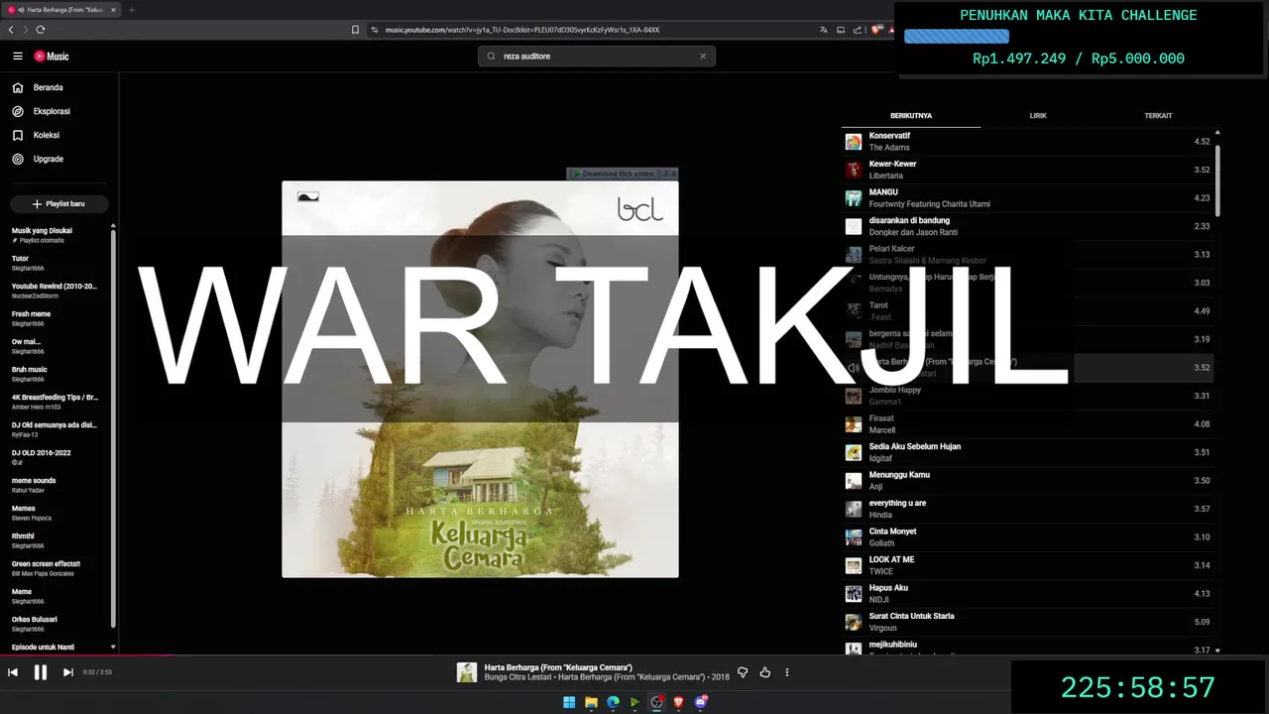Open the Tutor playlist in sidebar
This screenshot has width=1269, height=714.
point(56,263)
